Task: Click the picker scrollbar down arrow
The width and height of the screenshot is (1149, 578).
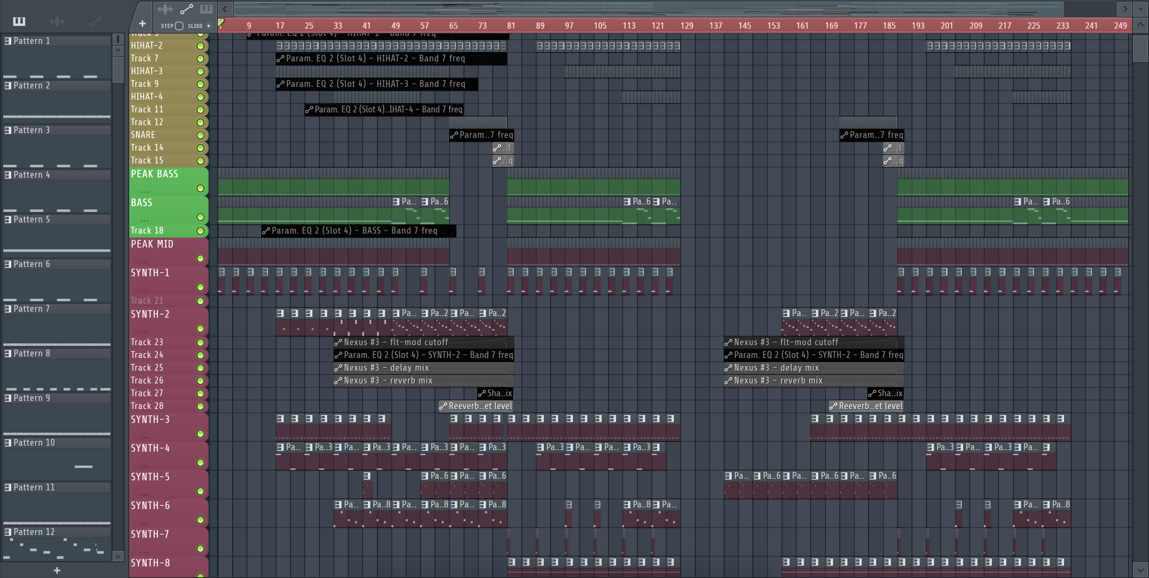Action: [x=118, y=556]
